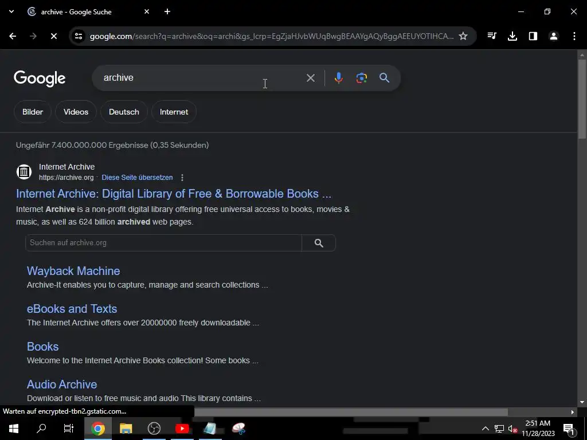Select the Videos filter chip

(76, 112)
